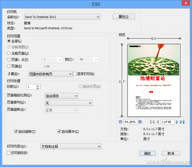Click the zoom out minus icon
This screenshot has width=192, height=167.
point(121,122)
